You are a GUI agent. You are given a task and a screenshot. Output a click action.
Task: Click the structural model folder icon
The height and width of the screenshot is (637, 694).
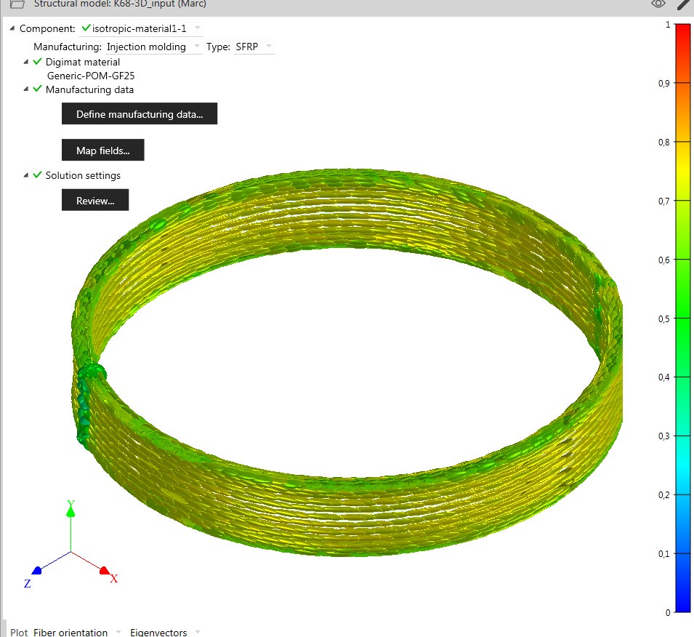17,4
